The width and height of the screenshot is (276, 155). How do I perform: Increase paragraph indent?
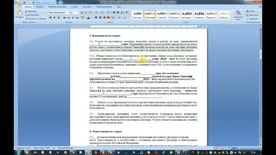[118, 12]
